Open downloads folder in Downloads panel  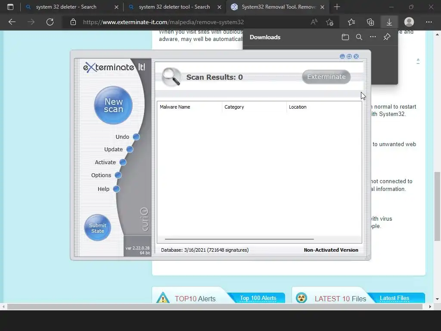pyautogui.click(x=345, y=37)
